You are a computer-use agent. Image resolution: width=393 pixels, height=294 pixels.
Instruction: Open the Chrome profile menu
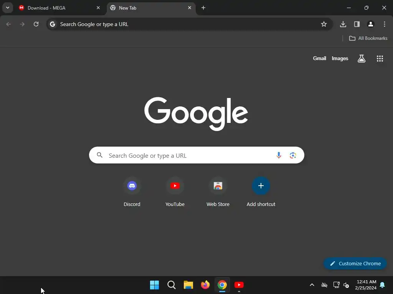coord(371,24)
